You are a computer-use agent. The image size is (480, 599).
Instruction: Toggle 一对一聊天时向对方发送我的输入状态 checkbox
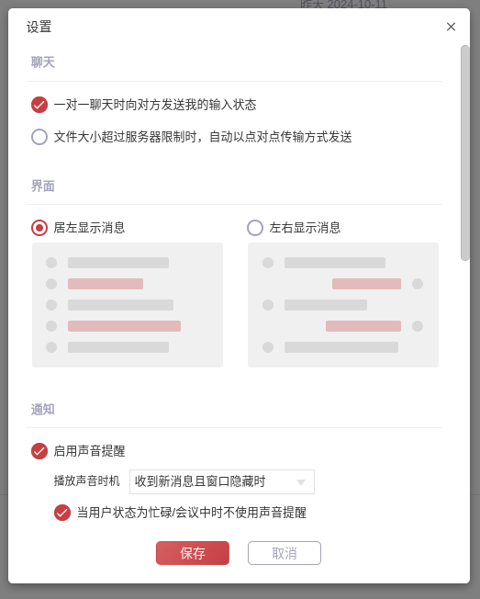pyautogui.click(x=39, y=105)
